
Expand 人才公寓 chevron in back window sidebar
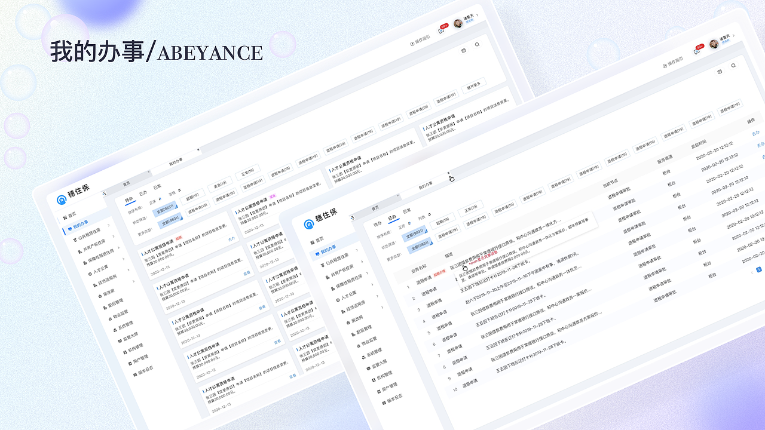pos(124,259)
